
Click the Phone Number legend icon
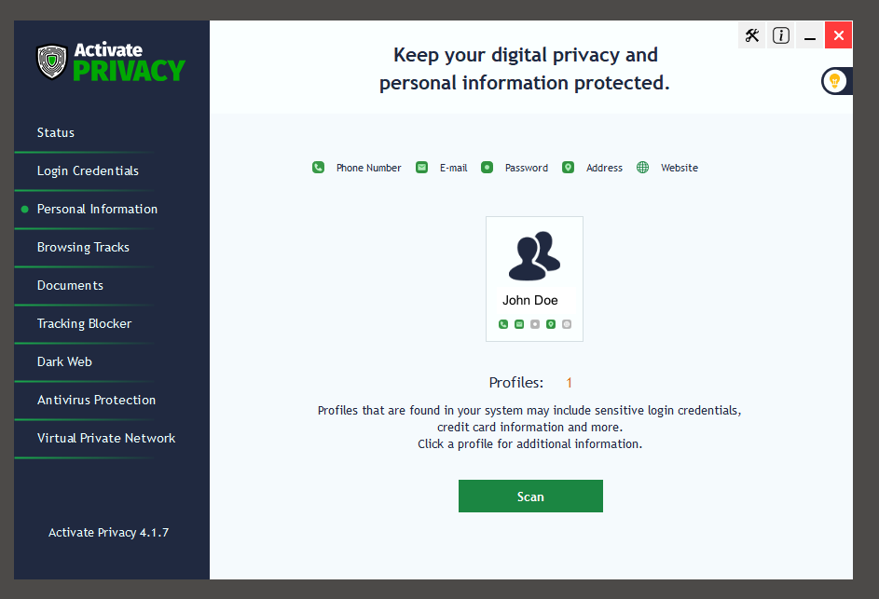pyautogui.click(x=318, y=167)
